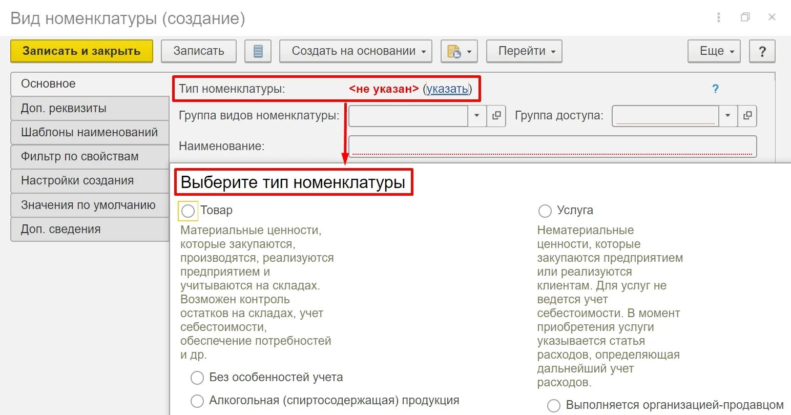Screen dimensions: 791x415
Task: Select the Товар radio button
Action: (188, 211)
